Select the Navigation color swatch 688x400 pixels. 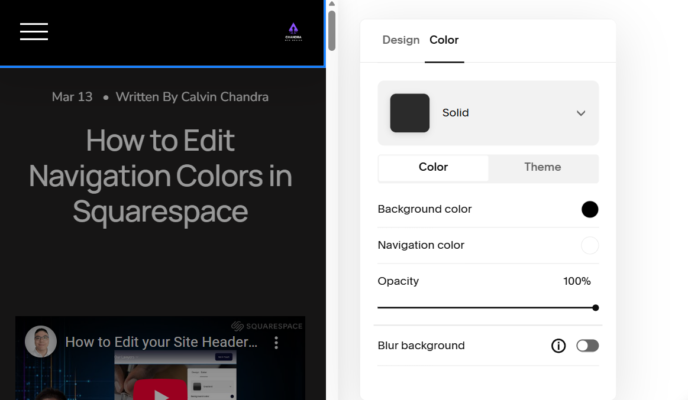[x=590, y=245]
